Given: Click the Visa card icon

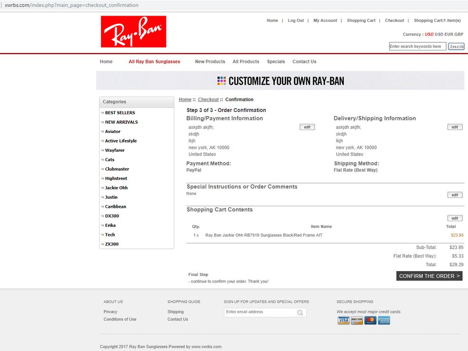Looking at the screenshot, I should [344, 320].
